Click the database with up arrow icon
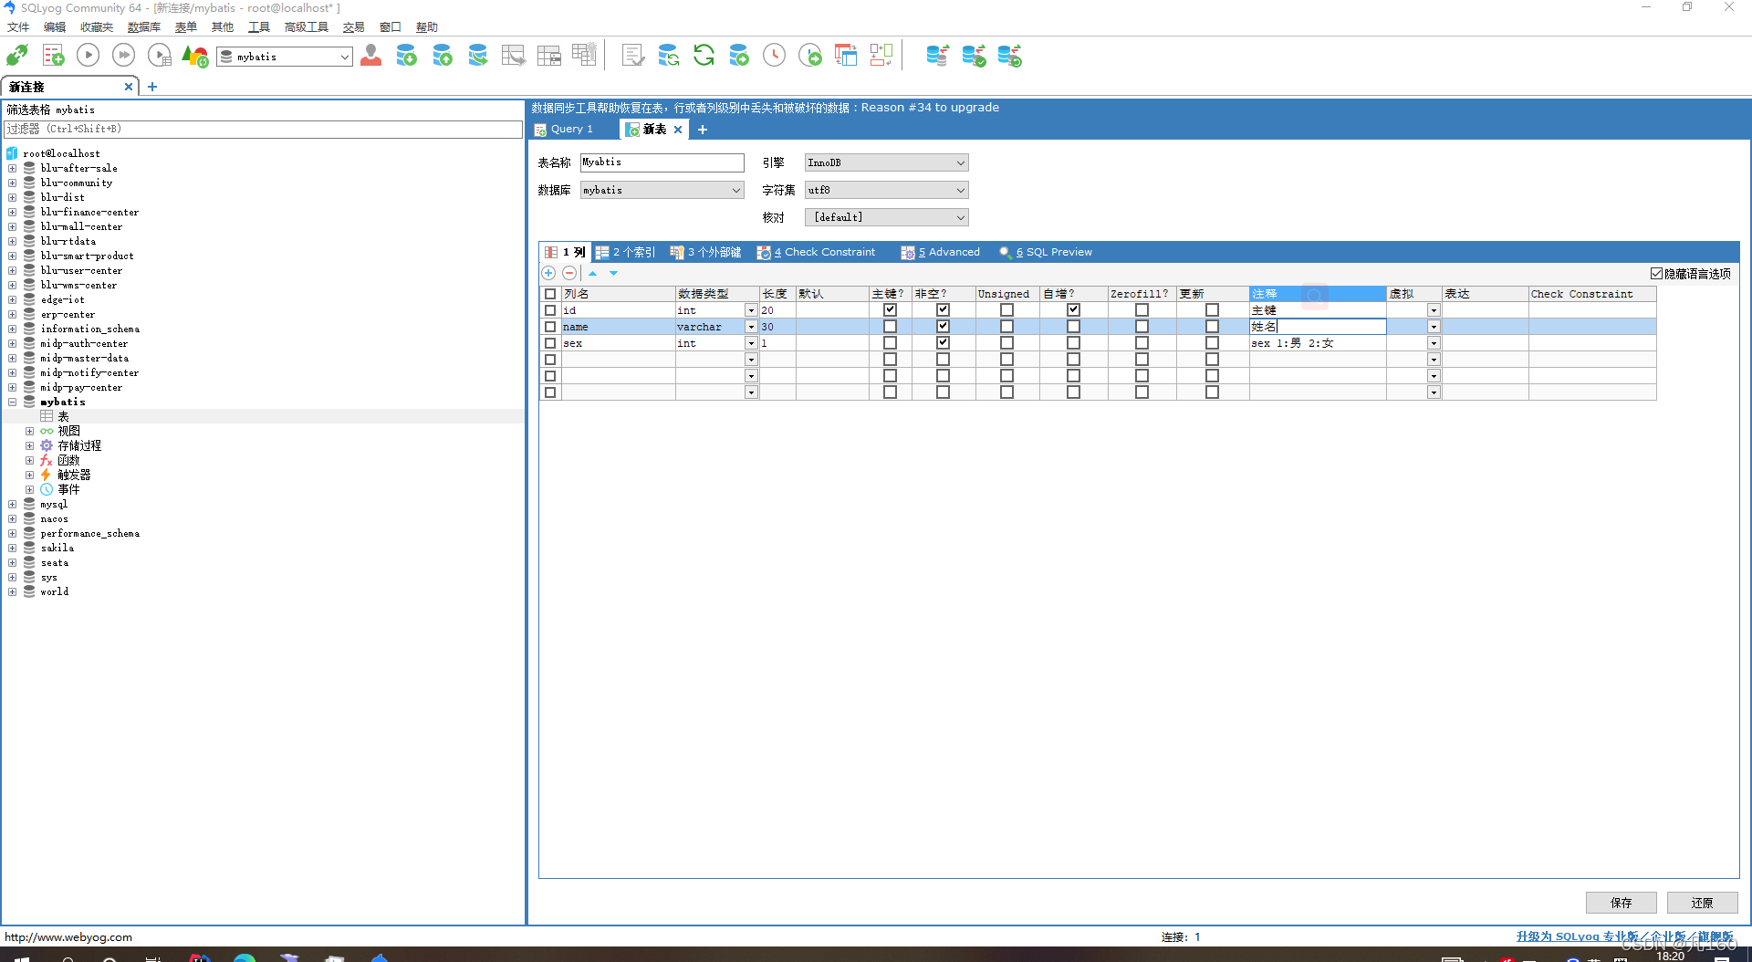Screen dimensions: 1752x962 click(443, 56)
